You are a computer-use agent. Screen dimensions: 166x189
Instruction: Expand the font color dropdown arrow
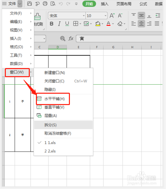click(113, 24)
